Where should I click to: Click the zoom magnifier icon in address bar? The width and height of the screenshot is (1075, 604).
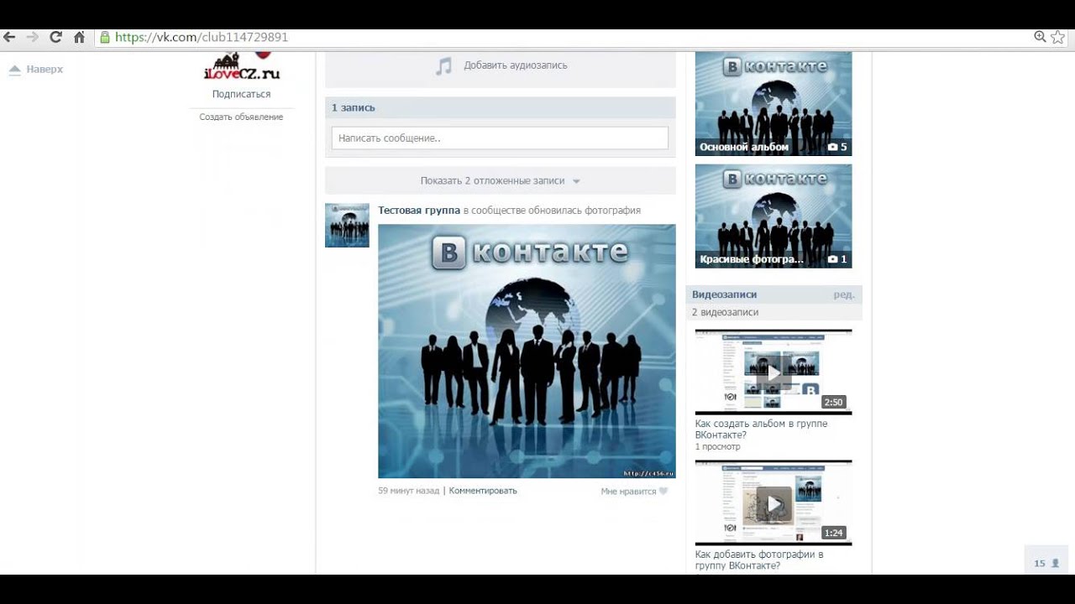1040,37
